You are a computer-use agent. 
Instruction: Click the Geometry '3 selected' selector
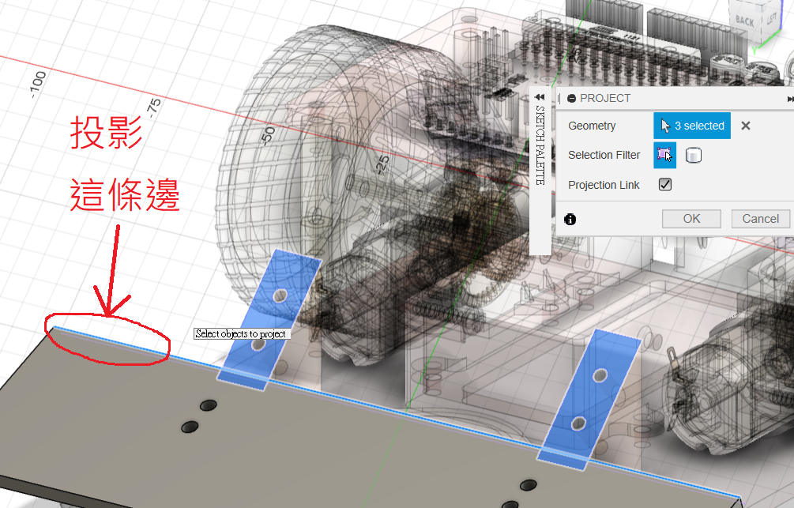point(692,126)
